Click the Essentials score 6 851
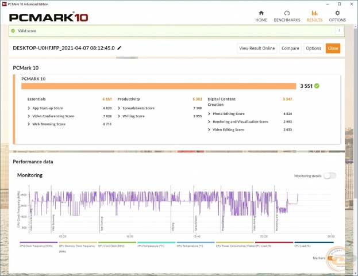The height and width of the screenshot is (276, 358). (107, 99)
